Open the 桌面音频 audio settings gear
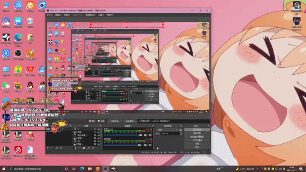The image size is (306, 172). click(150, 145)
